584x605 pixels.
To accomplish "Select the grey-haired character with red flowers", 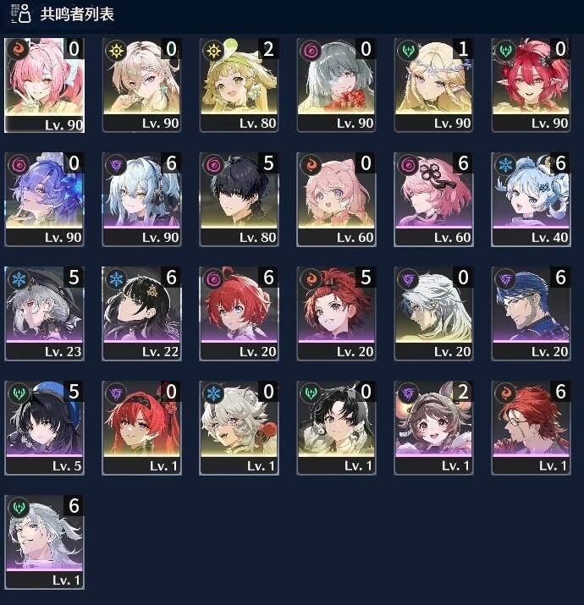I will point(336,85).
